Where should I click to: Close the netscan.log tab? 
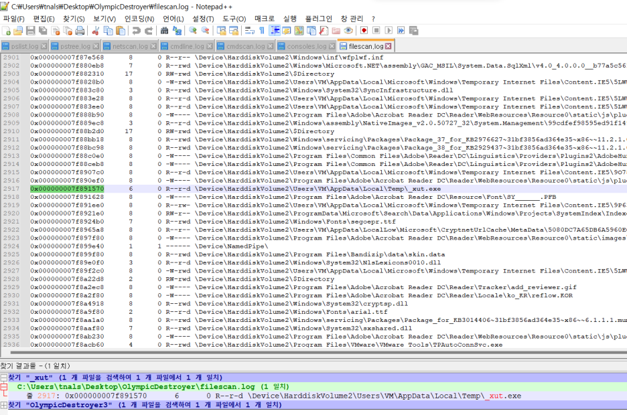153,46
